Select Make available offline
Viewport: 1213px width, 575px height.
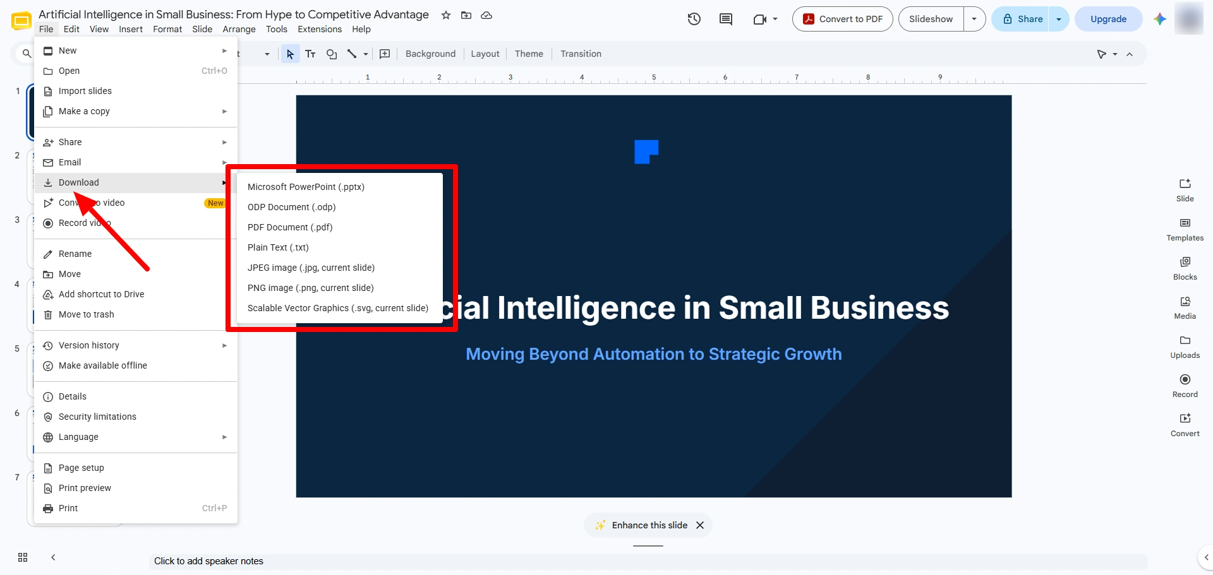[x=136, y=365]
